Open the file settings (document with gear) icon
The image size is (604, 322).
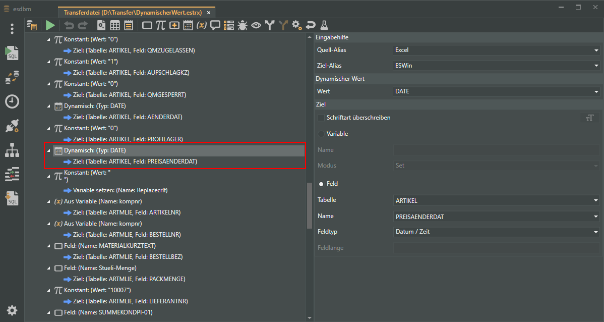tap(101, 25)
